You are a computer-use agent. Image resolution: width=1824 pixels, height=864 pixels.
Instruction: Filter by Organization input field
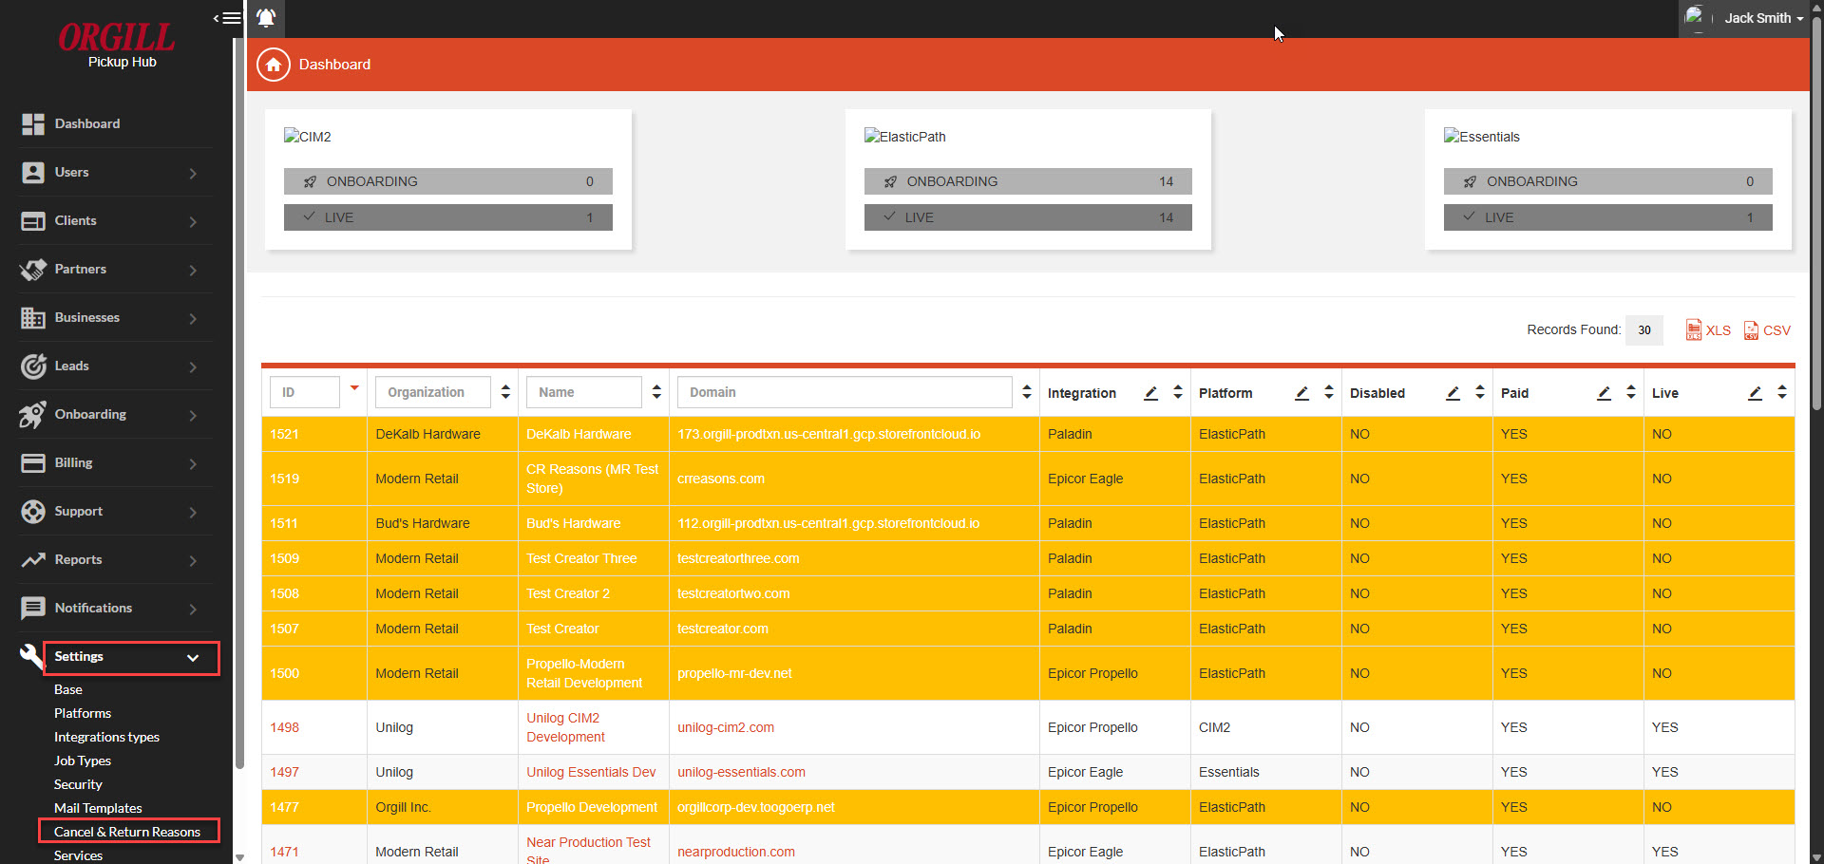pos(433,392)
